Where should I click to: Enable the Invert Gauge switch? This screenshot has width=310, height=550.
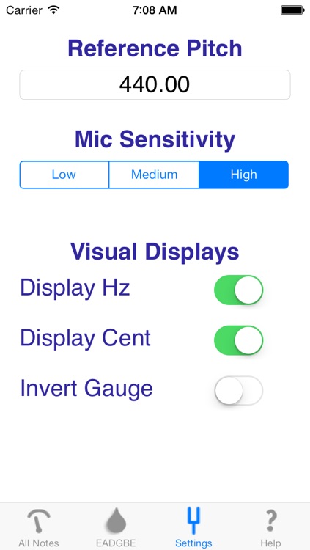(238, 390)
